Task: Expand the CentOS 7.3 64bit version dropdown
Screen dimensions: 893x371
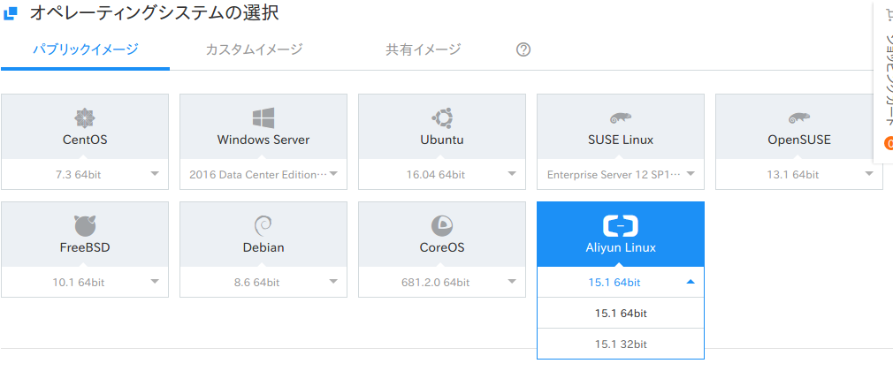Action: pyautogui.click(x=85, y=174)
